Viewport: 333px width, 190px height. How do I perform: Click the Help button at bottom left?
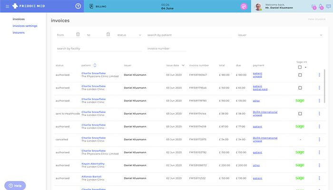coord(15,186)
